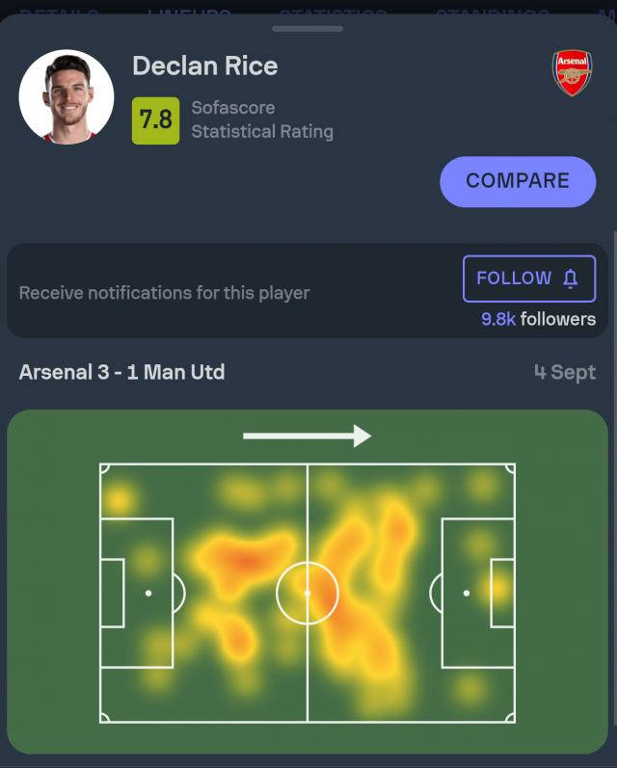Open Declan Rice's profile photo
617x768 pixels.
pos(67,97)
